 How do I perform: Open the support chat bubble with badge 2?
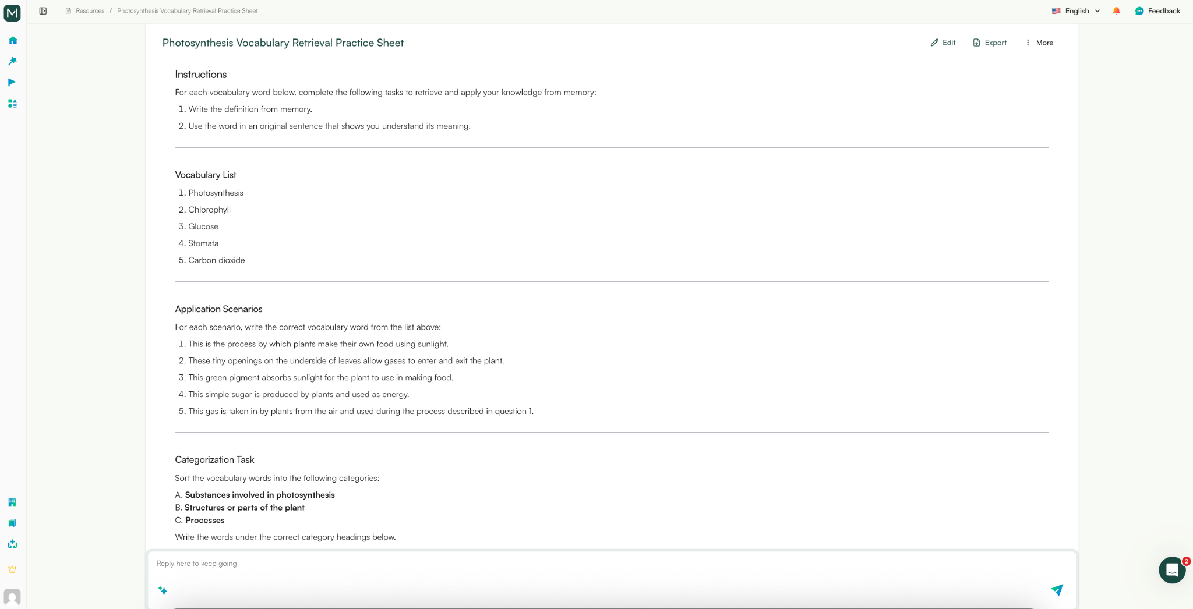pos(1171,569)
